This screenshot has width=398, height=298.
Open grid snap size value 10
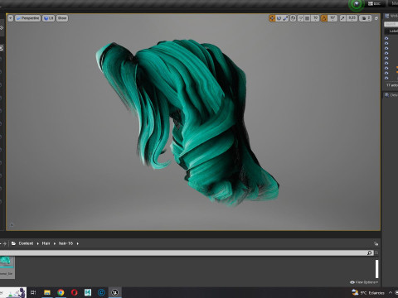click(x=315, y=18)
